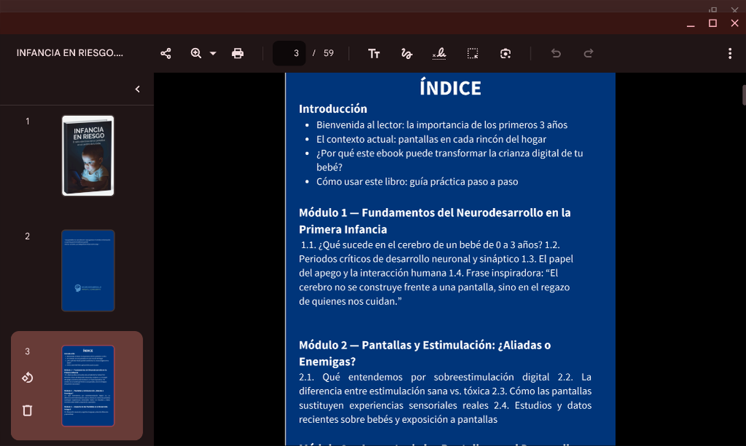This screenshot has height=446, width=746.
Task: Delete page 3 with the trash icon
Action: (x=28, y=410)
